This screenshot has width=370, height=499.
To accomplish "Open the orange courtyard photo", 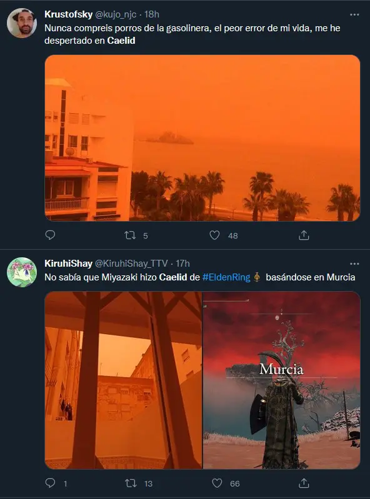I will pos(123,380).
